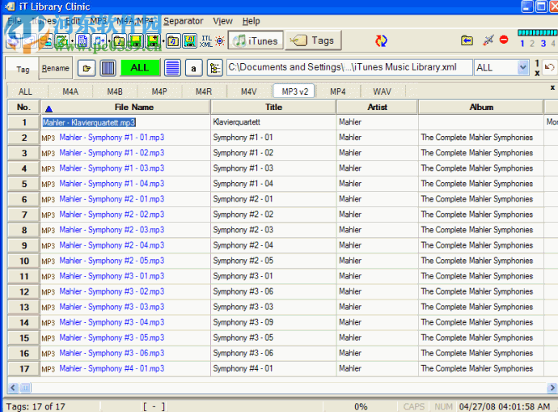
Task: Click the iTunes toolbar button
Action: click(255, 40)
